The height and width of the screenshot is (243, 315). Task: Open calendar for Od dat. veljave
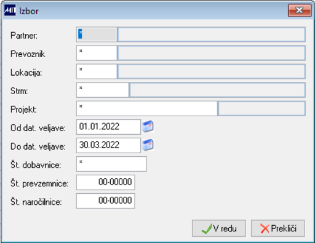[x=148, y=126]
